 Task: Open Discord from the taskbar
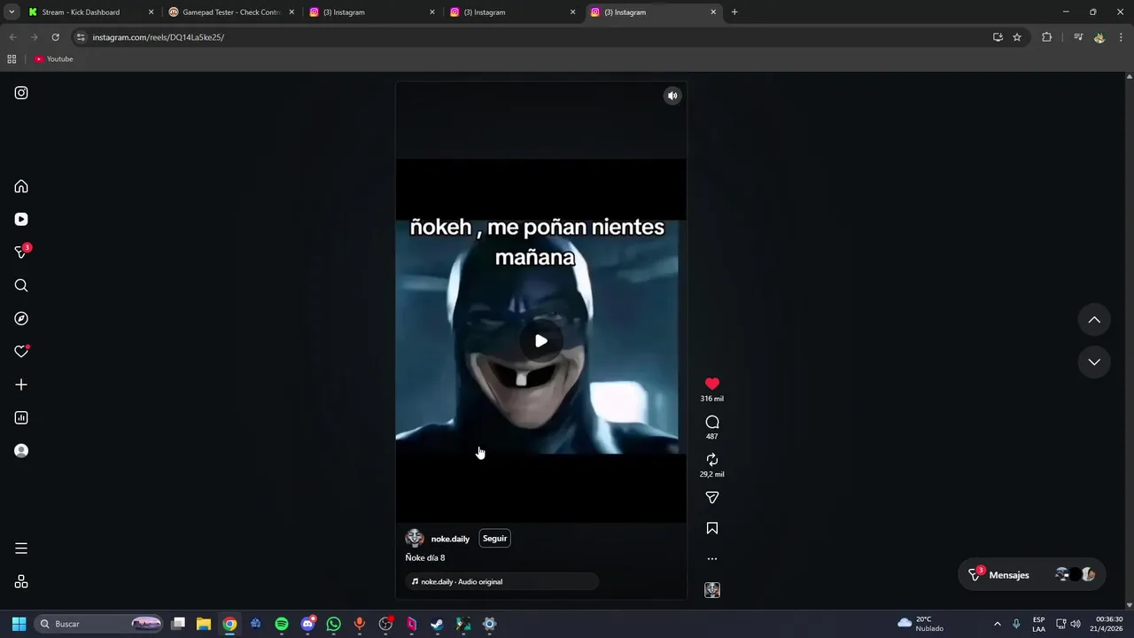pyautogui.click(x=307, y=624)
